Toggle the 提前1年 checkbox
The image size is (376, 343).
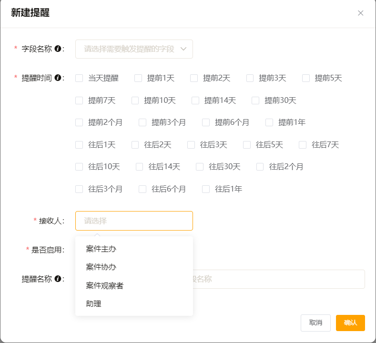point(269,122)
